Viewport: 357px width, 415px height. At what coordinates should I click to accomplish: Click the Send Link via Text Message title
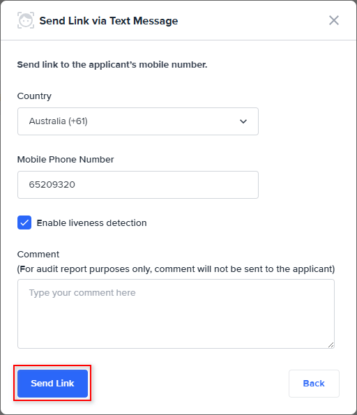109,21
